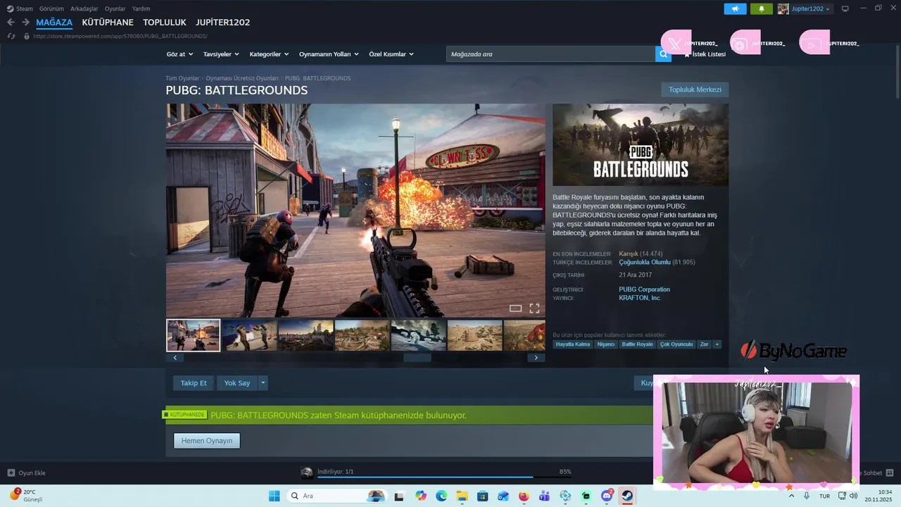Open the Yardım menu
Screen dimensions: 901x507
tap(141, 8)
